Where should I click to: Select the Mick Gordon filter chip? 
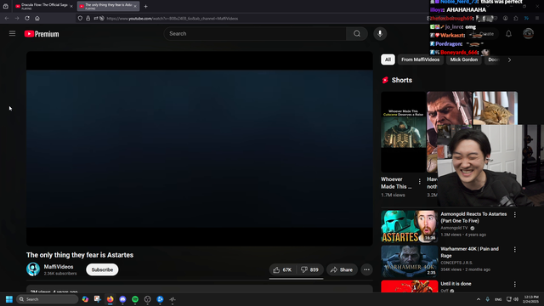[464, 59]
